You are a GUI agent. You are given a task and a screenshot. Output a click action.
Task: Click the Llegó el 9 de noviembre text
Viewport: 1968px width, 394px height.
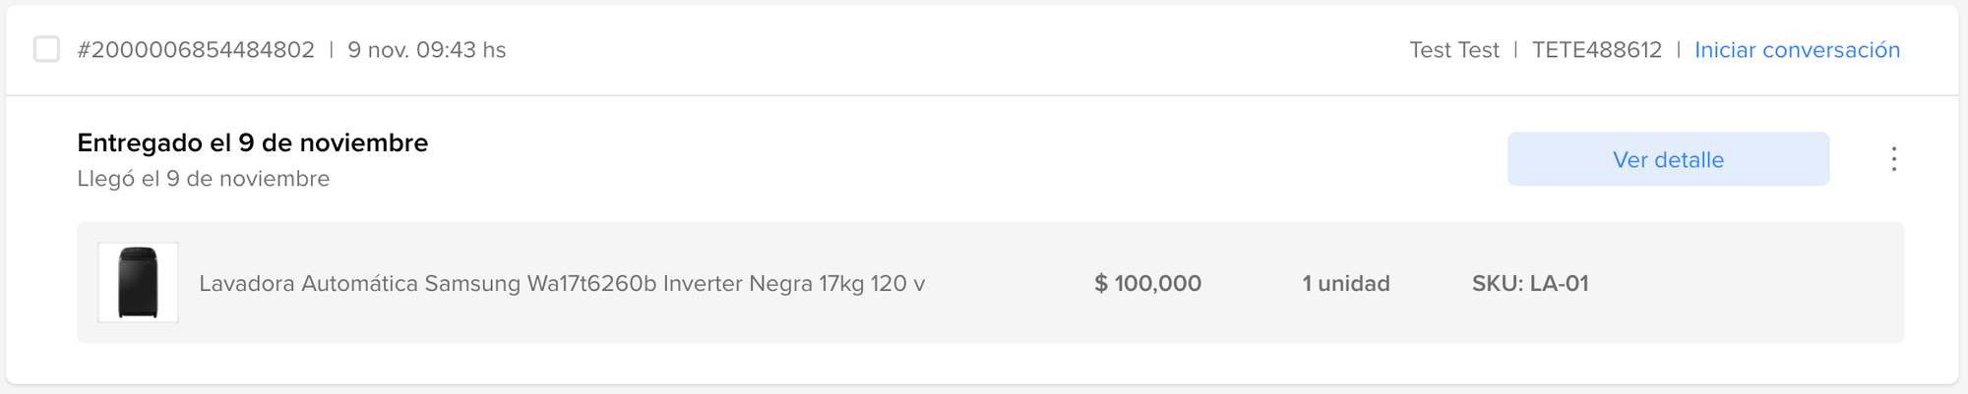click(x=203, y=179)
